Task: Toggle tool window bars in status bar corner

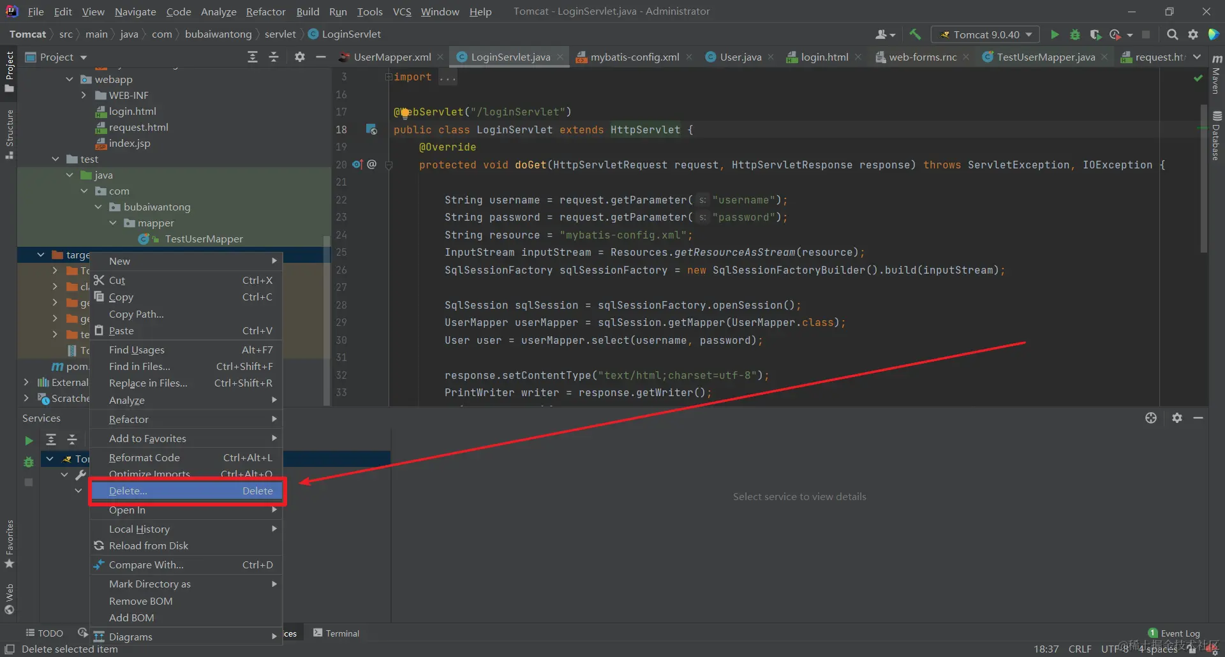Action: click(10, 649)
